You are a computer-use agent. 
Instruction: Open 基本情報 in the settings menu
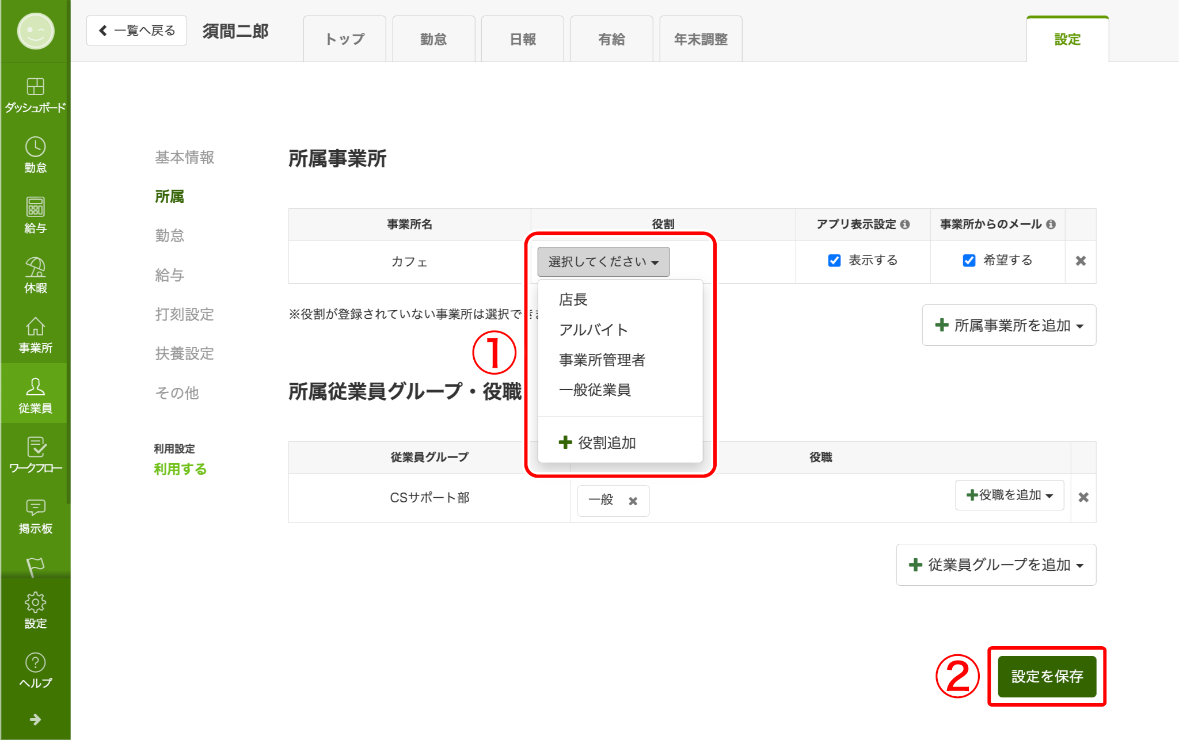pyautogui.click(x=184, y=157)
